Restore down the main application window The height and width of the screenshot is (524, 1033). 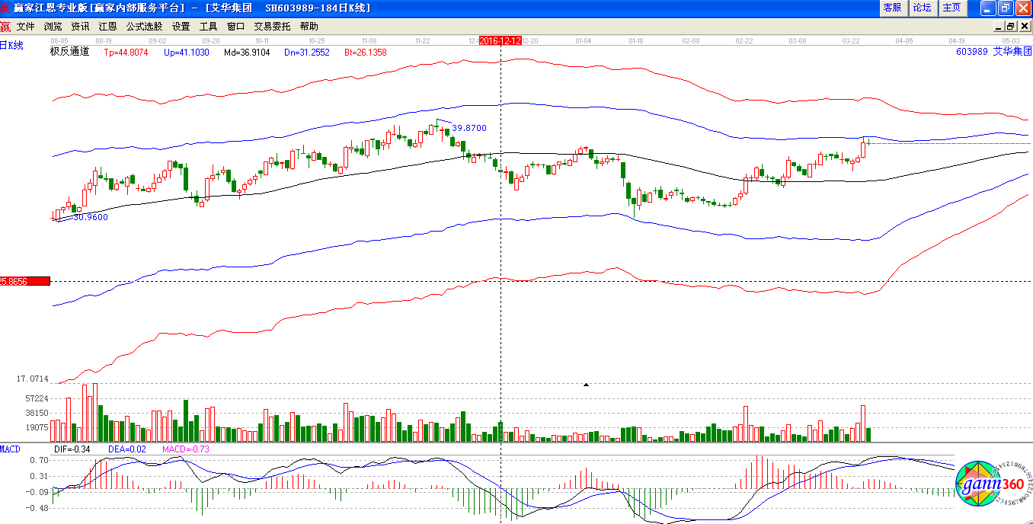pos(1006,8)
